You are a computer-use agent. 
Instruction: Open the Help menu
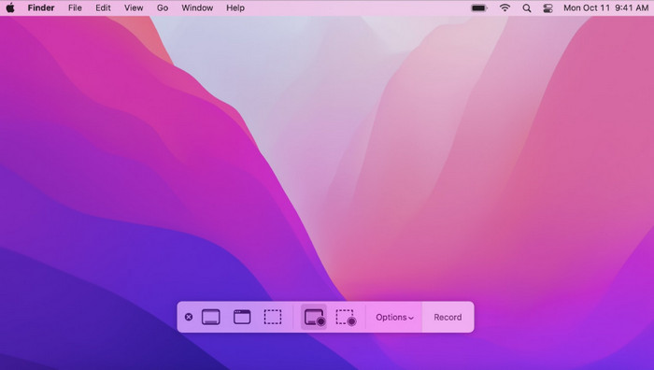235,7
